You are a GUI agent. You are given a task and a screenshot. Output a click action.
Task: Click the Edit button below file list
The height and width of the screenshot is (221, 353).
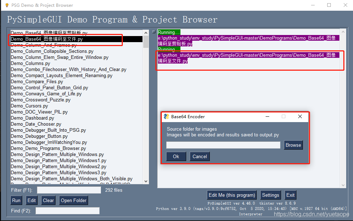point(32,200)
